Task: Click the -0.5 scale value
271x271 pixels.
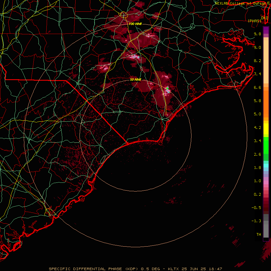Action: tap(256, 208)
